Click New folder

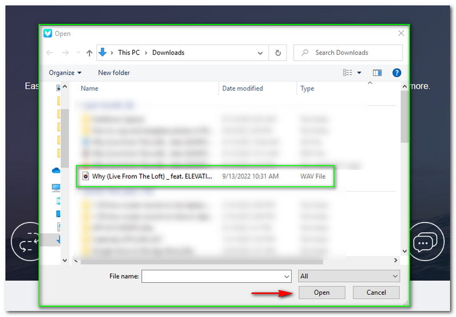(x=114, y=73)
